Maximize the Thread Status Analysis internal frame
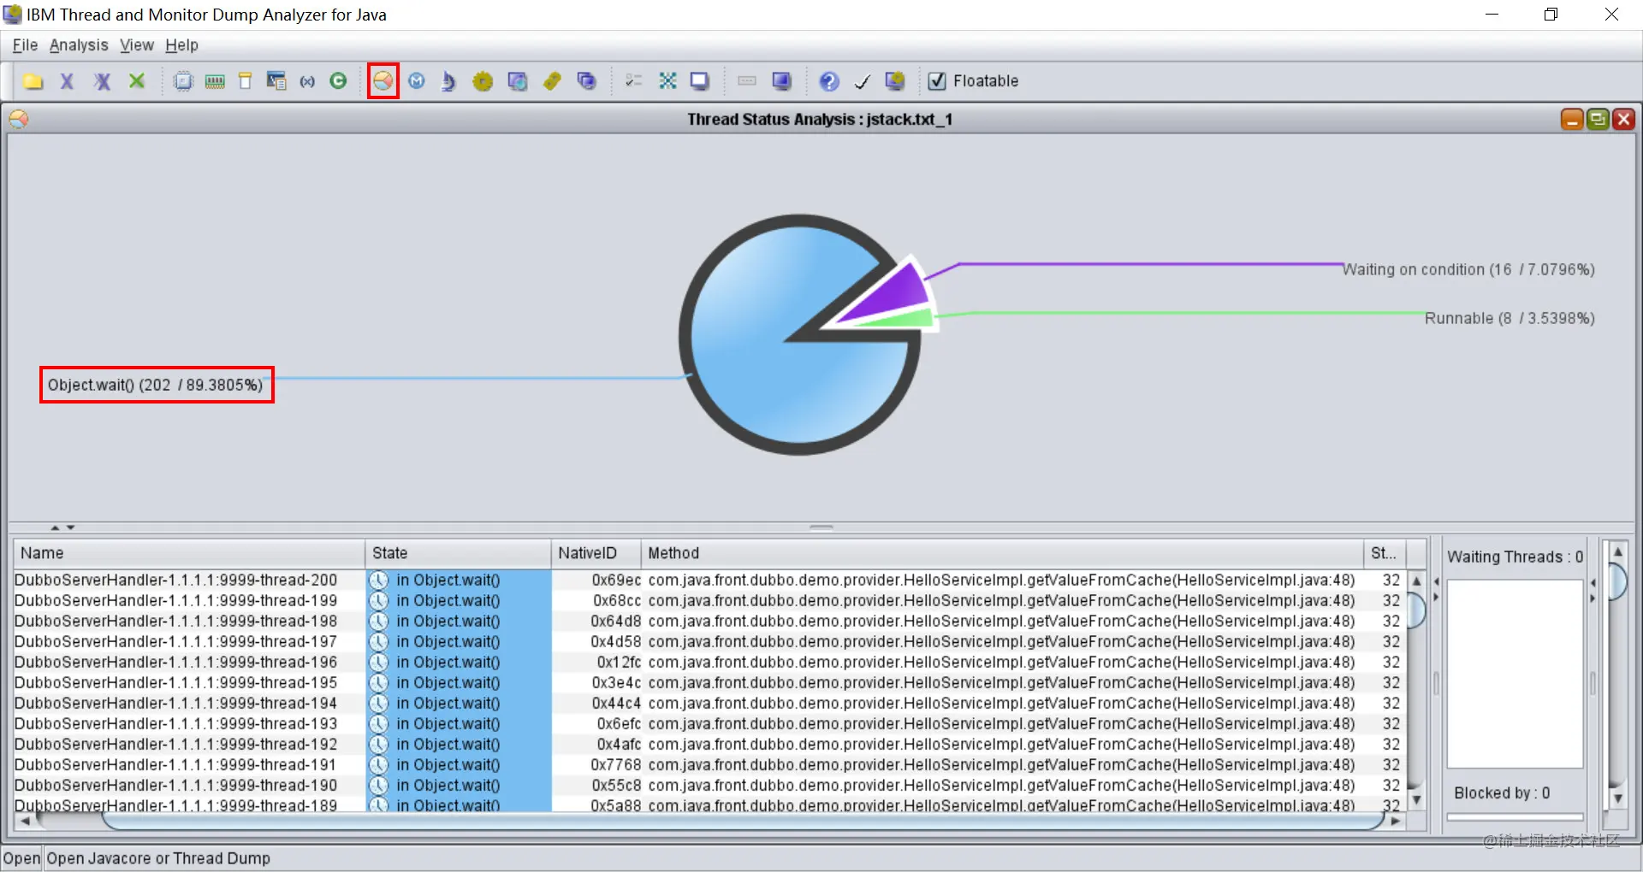The height and width of the screenshot is (872, 1643). 1598,119
